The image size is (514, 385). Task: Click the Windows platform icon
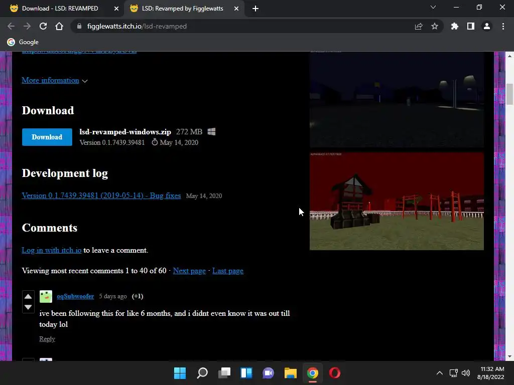pyautogui.click(x=211, y=132)
